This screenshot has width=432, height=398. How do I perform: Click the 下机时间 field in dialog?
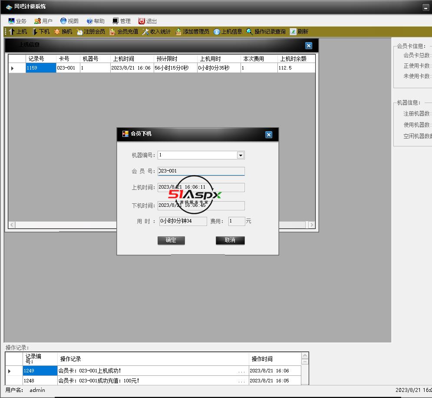coord(201,206)
